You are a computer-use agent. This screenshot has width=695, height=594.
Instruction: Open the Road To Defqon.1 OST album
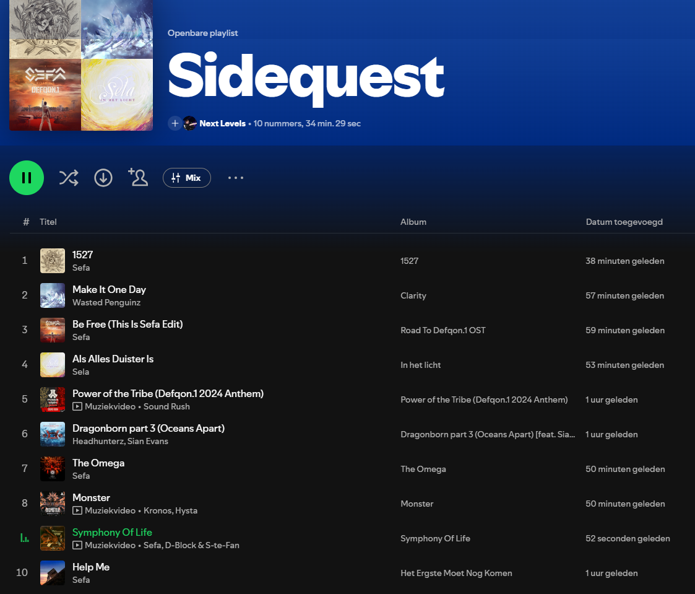[x=442, y=331]
